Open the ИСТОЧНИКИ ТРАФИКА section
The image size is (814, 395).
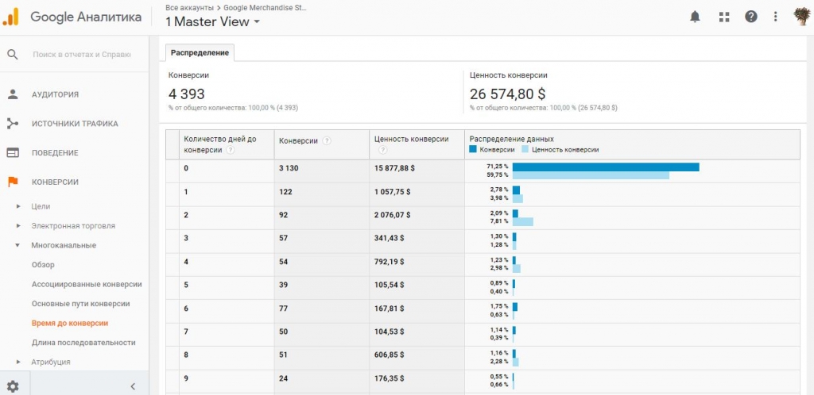click(x=75, y=124)
